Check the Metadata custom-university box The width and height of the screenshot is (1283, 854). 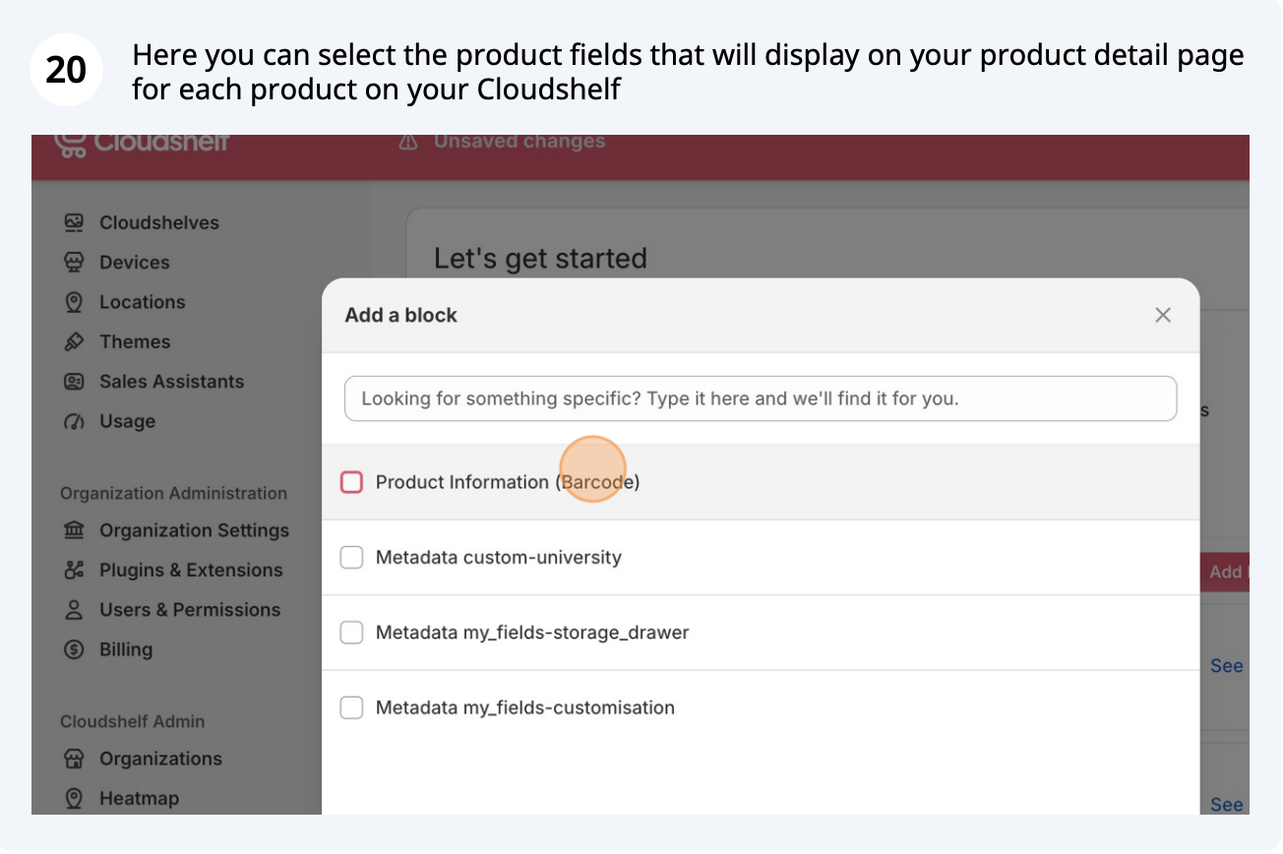(351, 558)
